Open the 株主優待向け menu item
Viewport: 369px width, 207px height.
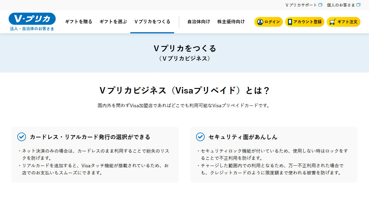[x=231, y=22]
